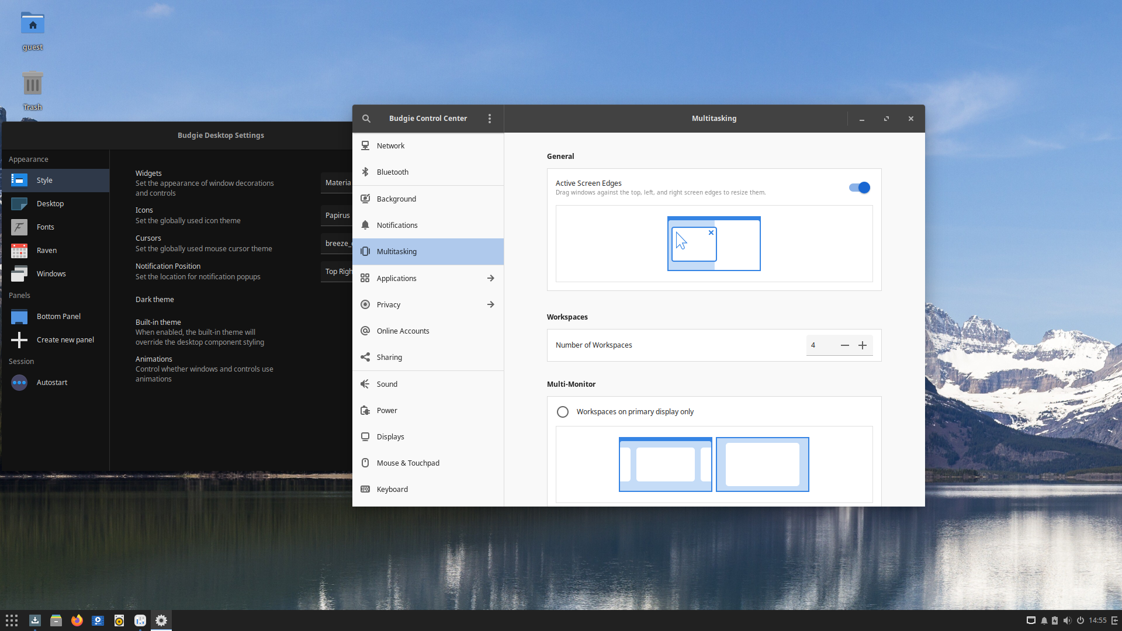The image size is (1122, 631).
Task: Open Displays settings
Action: click(428, 437)
